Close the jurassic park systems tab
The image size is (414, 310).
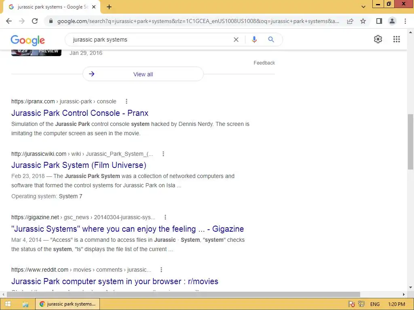(x=94, y=7)
